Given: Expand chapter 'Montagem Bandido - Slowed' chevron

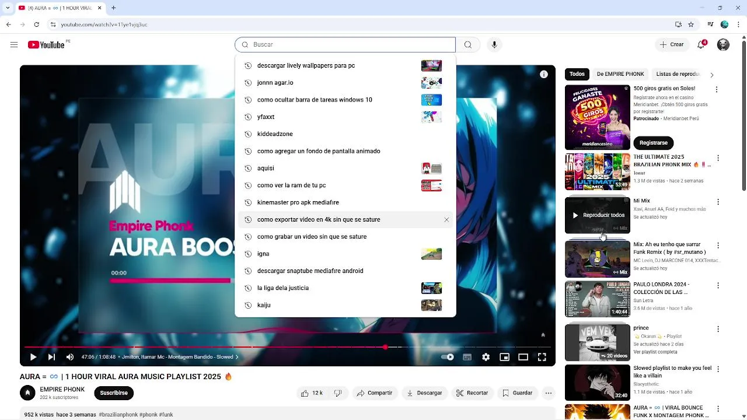Looking at the screenshot, I should click(237, 357).
